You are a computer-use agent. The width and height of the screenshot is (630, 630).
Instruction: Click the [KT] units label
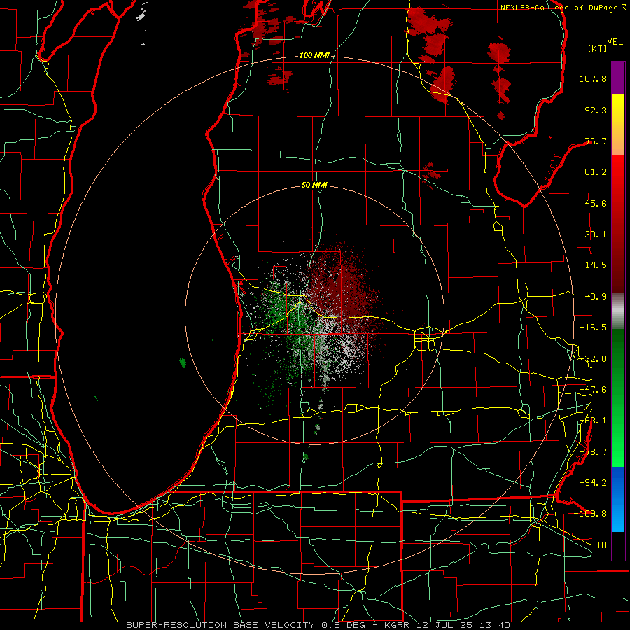click(597, 48)
